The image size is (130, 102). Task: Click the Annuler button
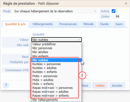tap(117, 86)
